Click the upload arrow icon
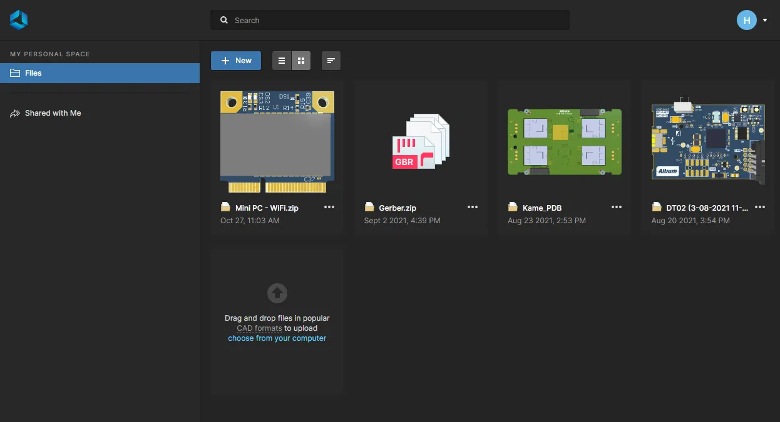Screen dimensions: 780x422 click(277, 293)
